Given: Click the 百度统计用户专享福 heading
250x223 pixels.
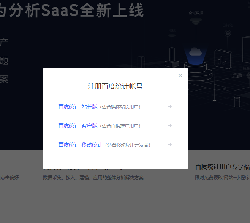Looking at the screenshot, I should [x=222, y=167].
